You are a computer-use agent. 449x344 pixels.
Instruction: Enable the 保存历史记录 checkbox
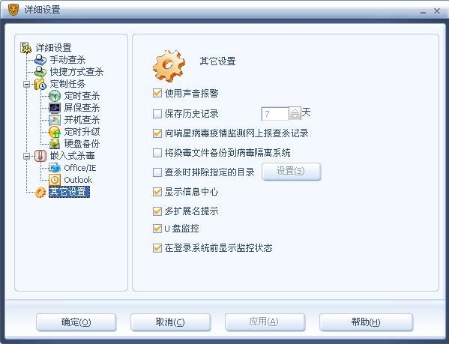[157, 114]
